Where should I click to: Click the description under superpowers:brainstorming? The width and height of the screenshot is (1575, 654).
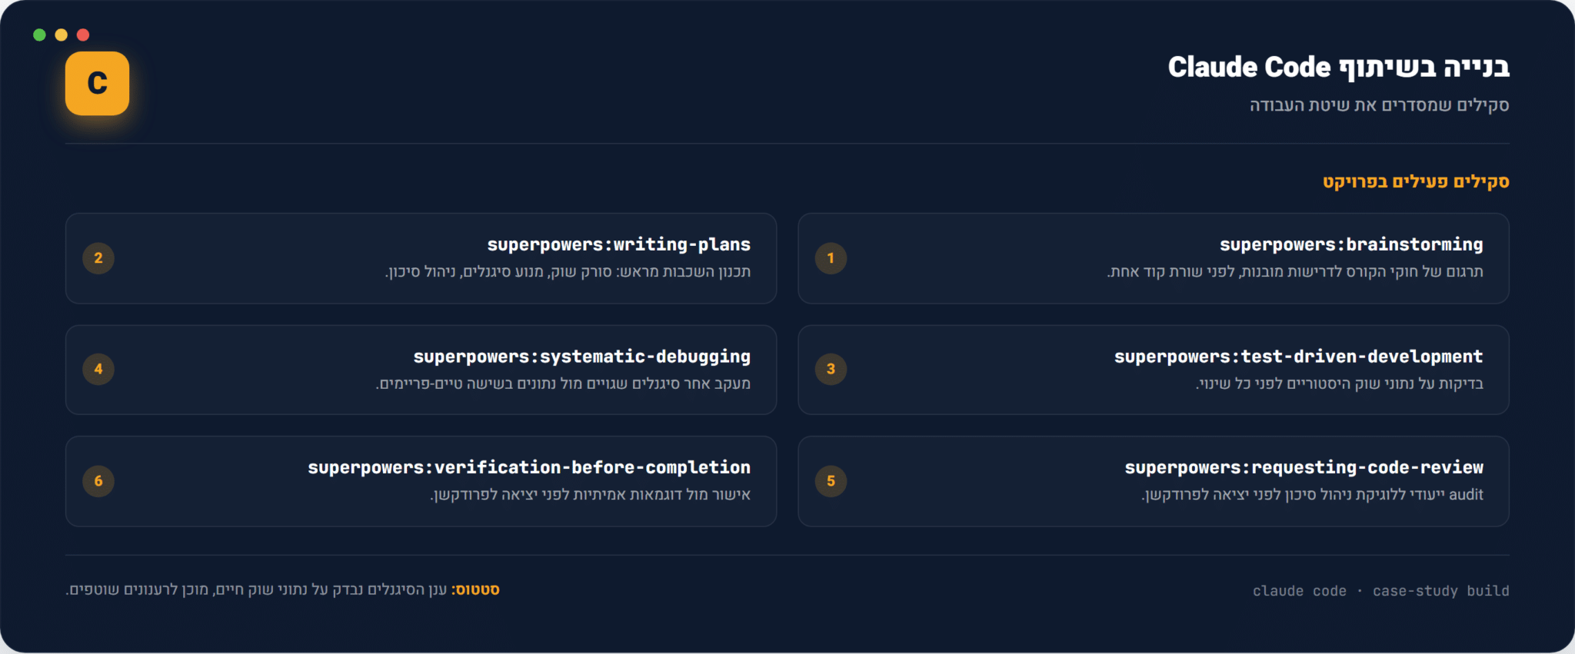pyautogui.click(x=1295, y=272)
